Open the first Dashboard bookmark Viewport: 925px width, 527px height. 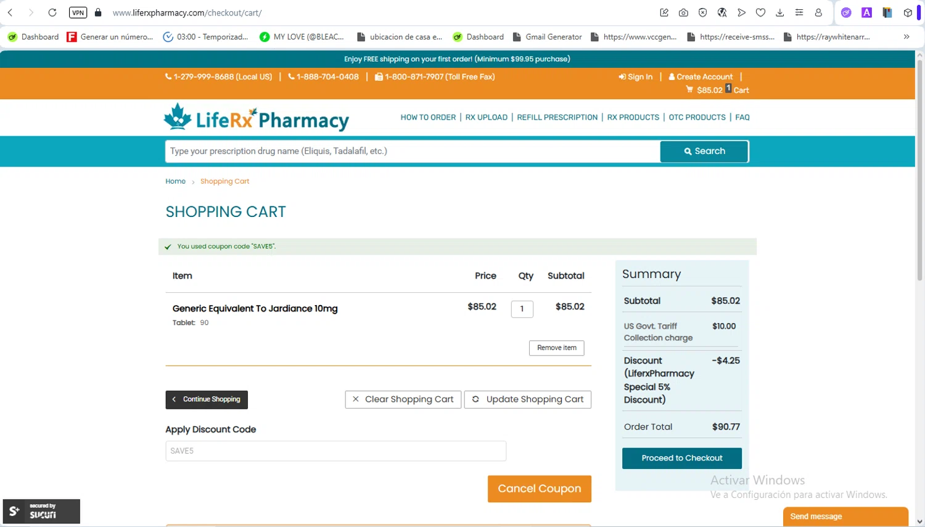pyautogui.click(x=33, y=37)
